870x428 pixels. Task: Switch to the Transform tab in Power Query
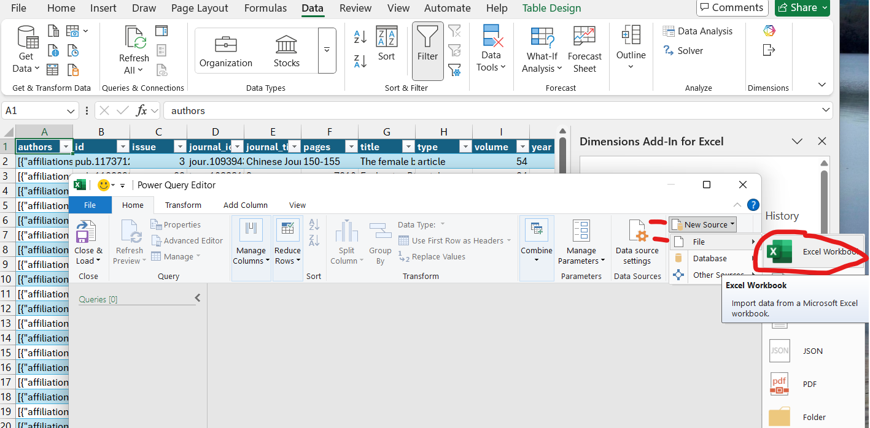(183, 204)
